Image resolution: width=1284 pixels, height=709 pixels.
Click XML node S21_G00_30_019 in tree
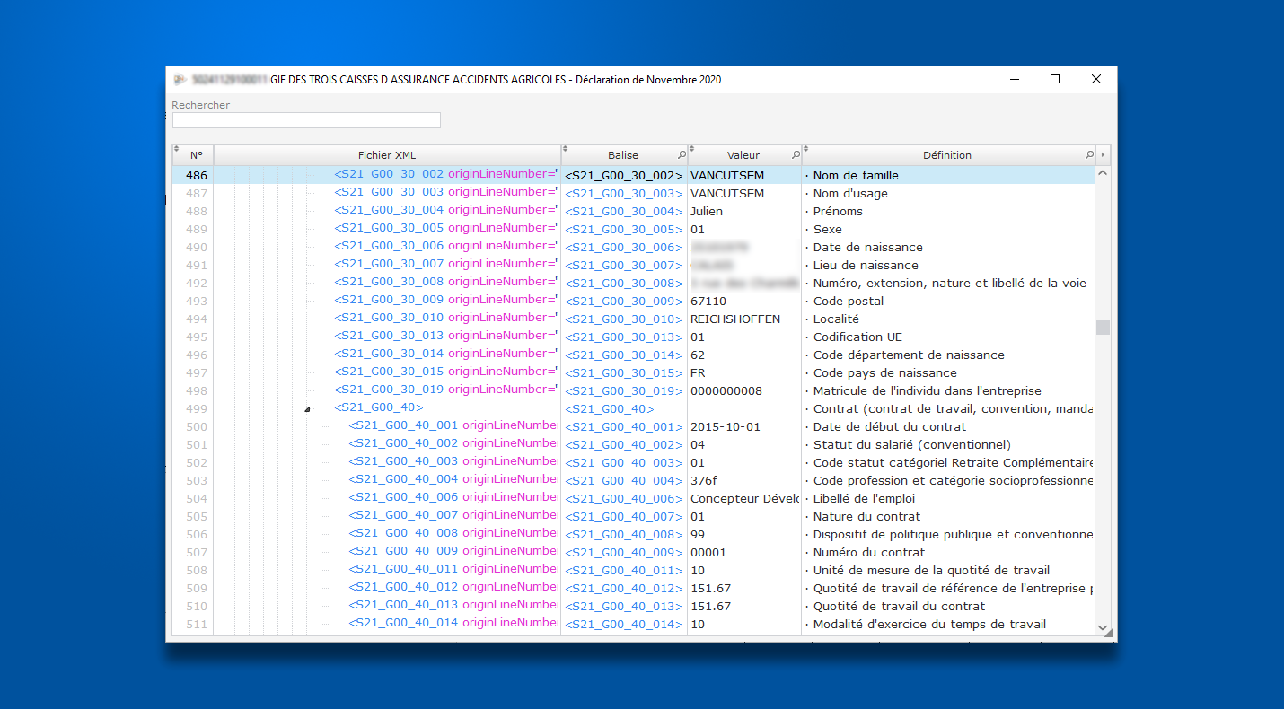[x=390, y=390]
